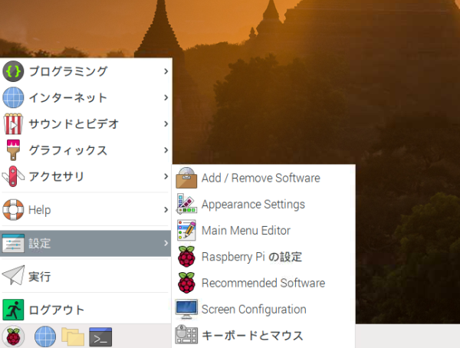Open キーボードとマウス settings
The height and width of the screenshot is (348, 460).
click(264, 335)
